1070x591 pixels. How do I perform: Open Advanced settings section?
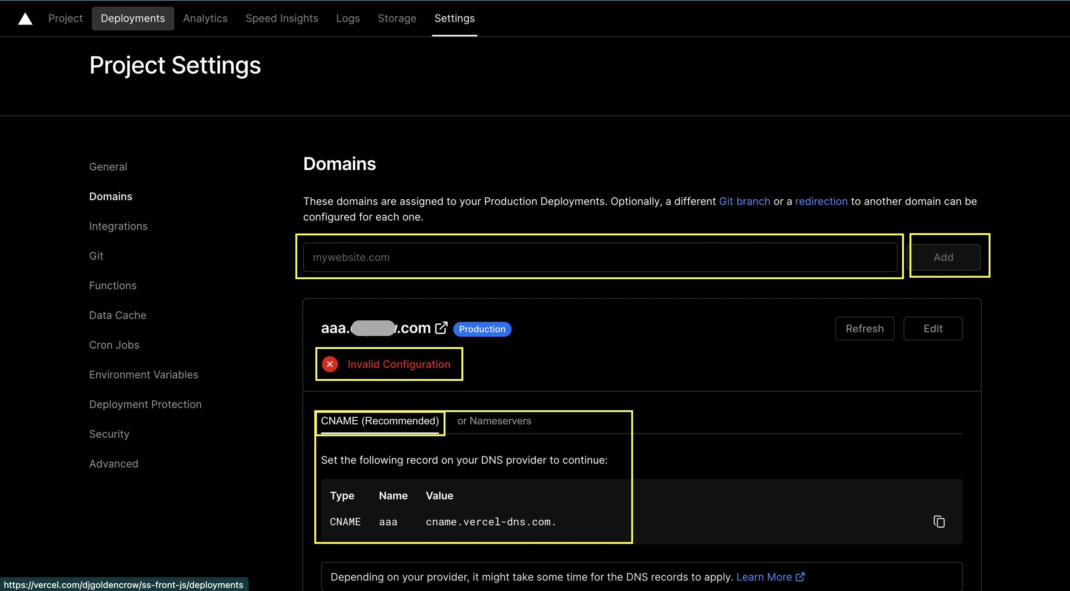pos(113,464)
